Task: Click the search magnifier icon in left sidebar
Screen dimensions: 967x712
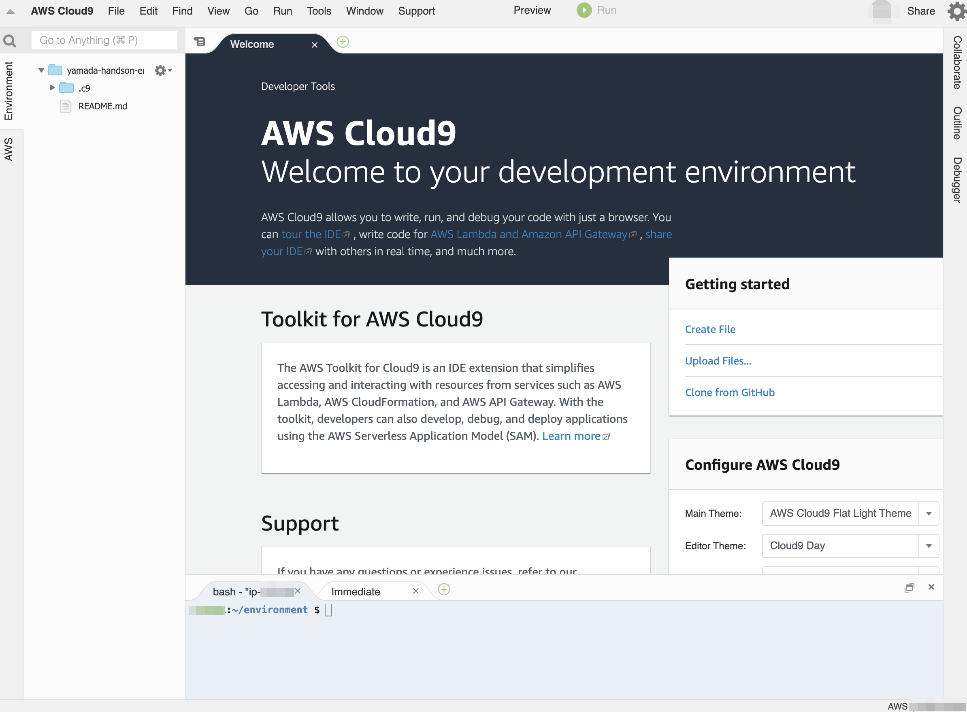Action: [9, 41]
